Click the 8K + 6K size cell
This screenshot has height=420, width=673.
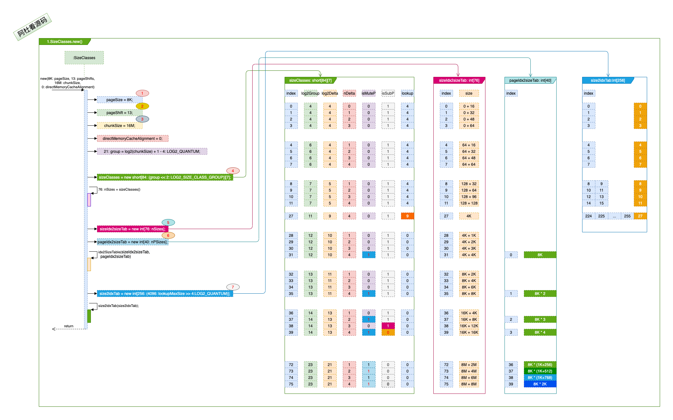pos(469,287)
